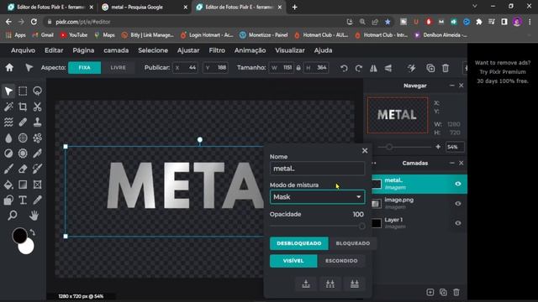Click the Home icon in toolbar
The image size is (538, 302).
click(x=9, y=68)
